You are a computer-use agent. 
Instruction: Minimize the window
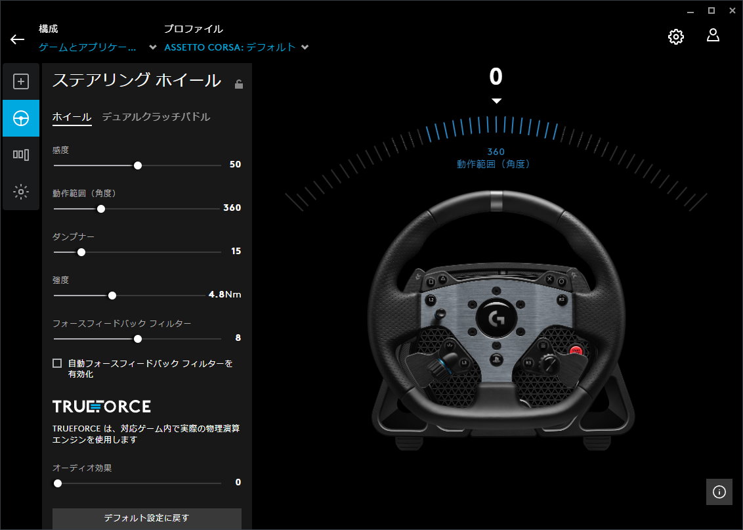(690, 11)
